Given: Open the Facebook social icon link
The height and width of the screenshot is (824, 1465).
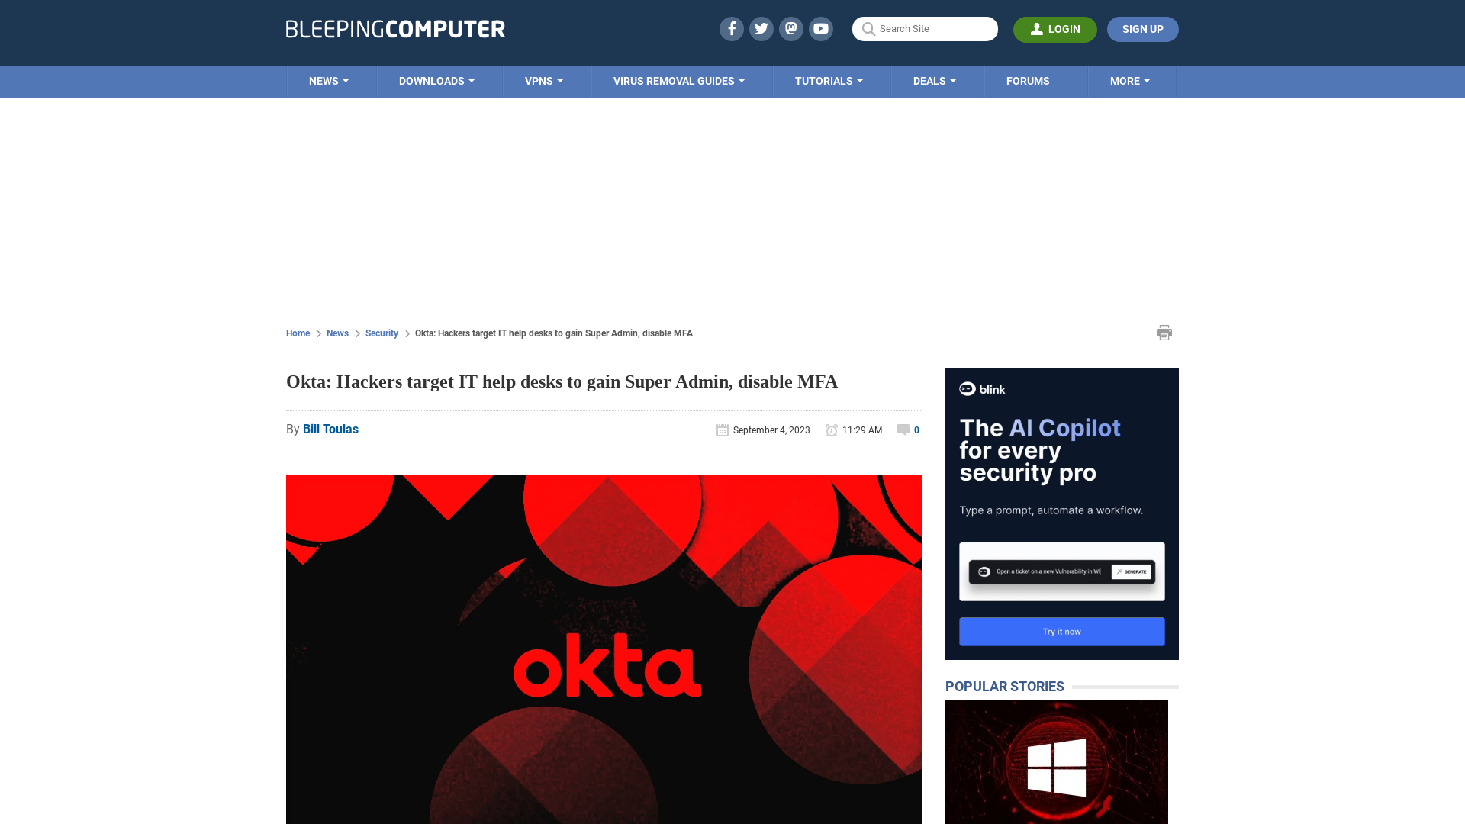Looking at the screenshot, I should tap(732, 28).
